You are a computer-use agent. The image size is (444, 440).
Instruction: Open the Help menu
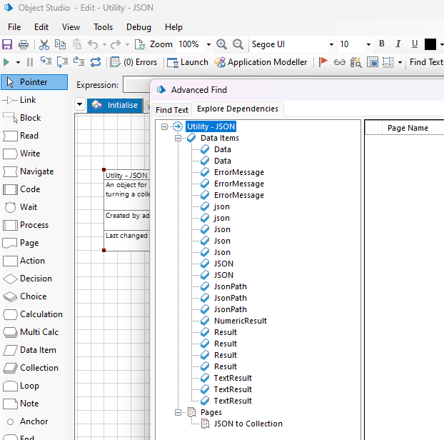pyautogui.click(x=173, y=27)
